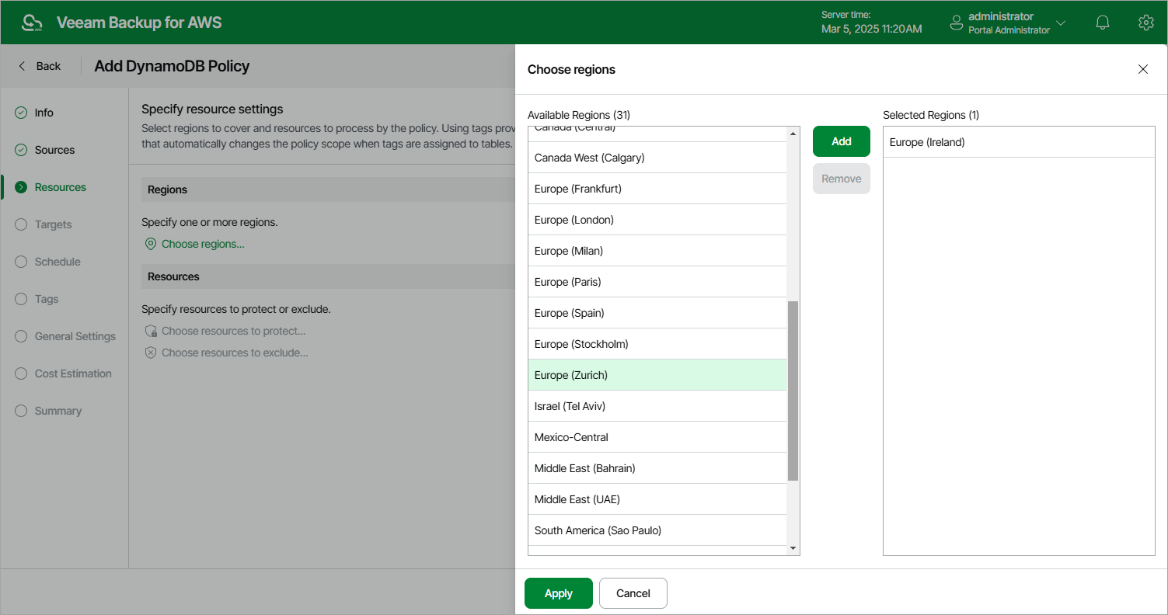
Task: Open the Targets wizard step
Action: coord(53,224)
